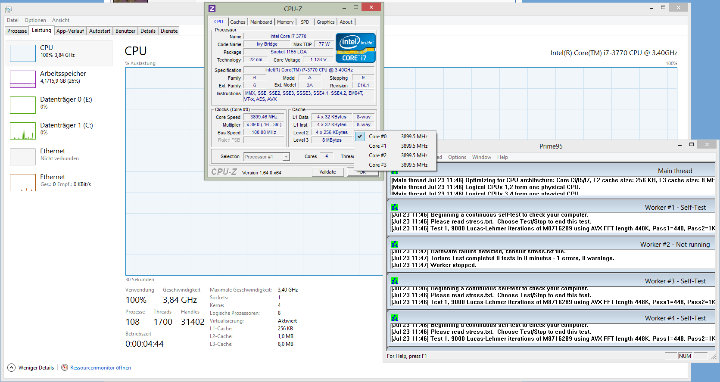Click the Ressourcenmonitor shield icon
The image size is (720, 382).
point(65,367)
